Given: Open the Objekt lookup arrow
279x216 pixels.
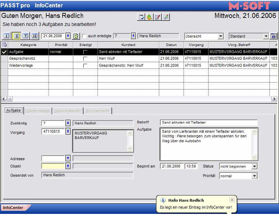Looking at the screenshot, I should pyautogui.click(x=68, y=166).
